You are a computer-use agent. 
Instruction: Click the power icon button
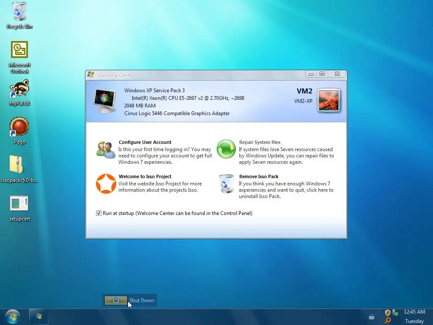pos(116,300)
